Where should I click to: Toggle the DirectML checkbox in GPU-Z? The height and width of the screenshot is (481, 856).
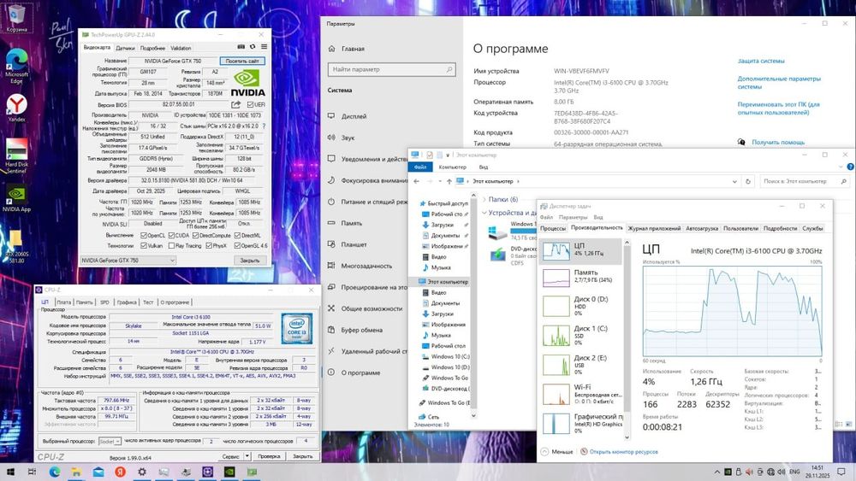pyautogui.click(x=237, y=235)
